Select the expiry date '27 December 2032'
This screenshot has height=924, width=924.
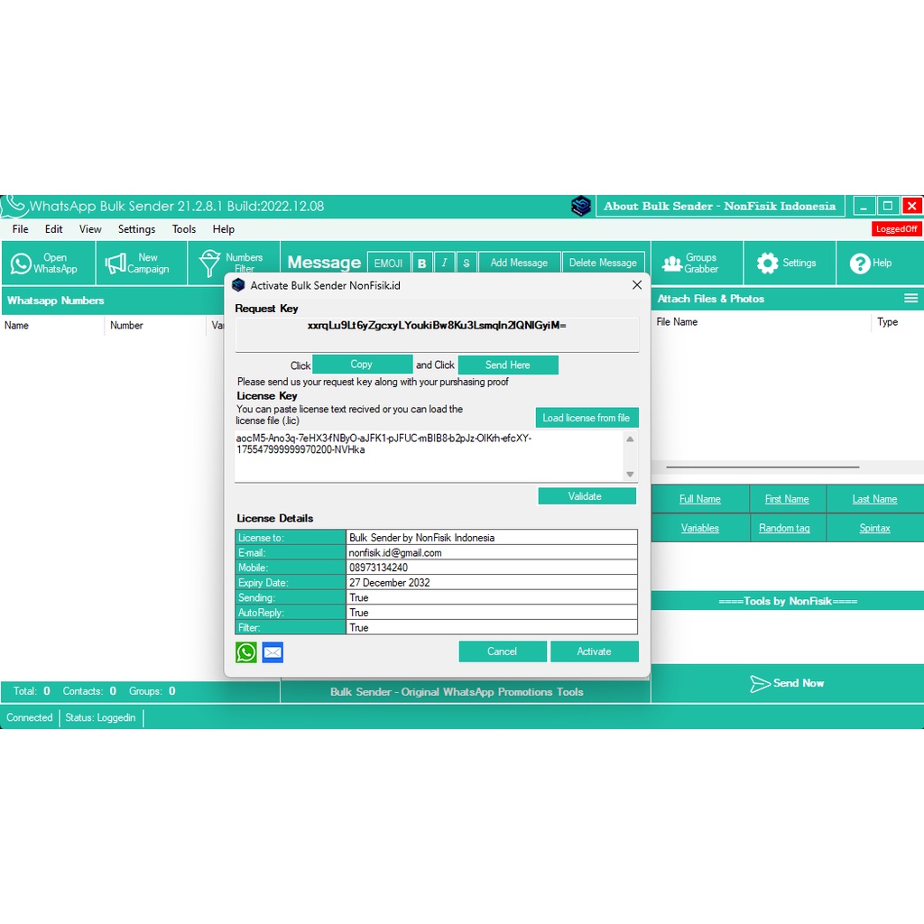[492, 582]
